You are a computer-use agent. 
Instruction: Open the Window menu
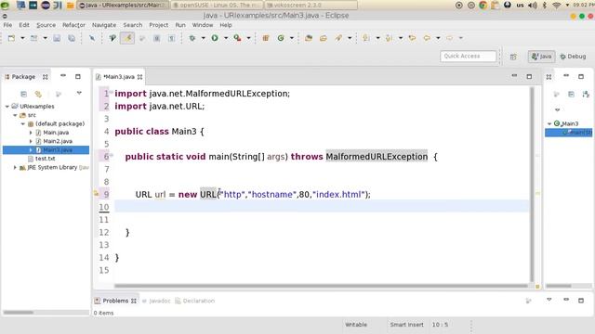[x=203, y=25]
